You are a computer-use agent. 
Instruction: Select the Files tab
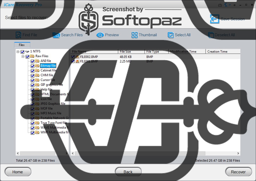[22, 45]
